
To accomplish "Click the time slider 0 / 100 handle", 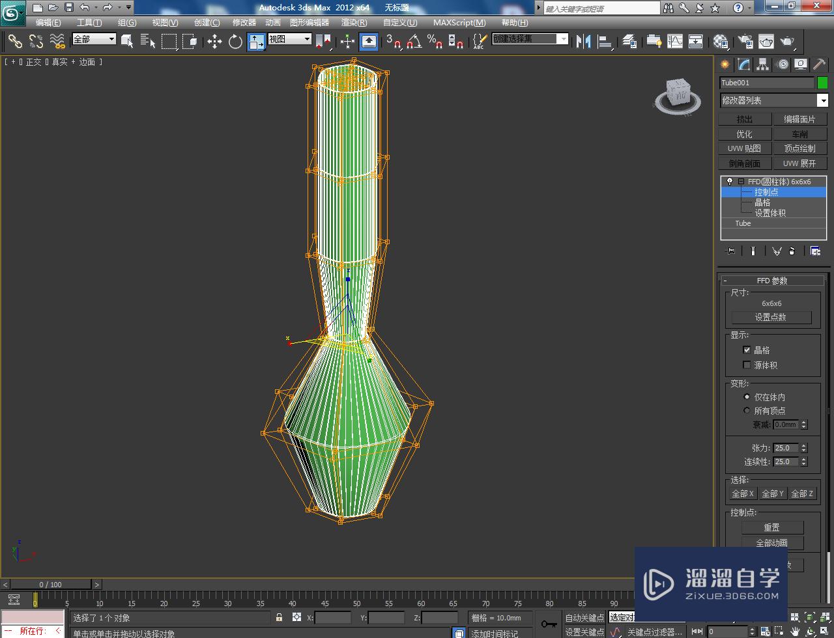I will point(51,585).
